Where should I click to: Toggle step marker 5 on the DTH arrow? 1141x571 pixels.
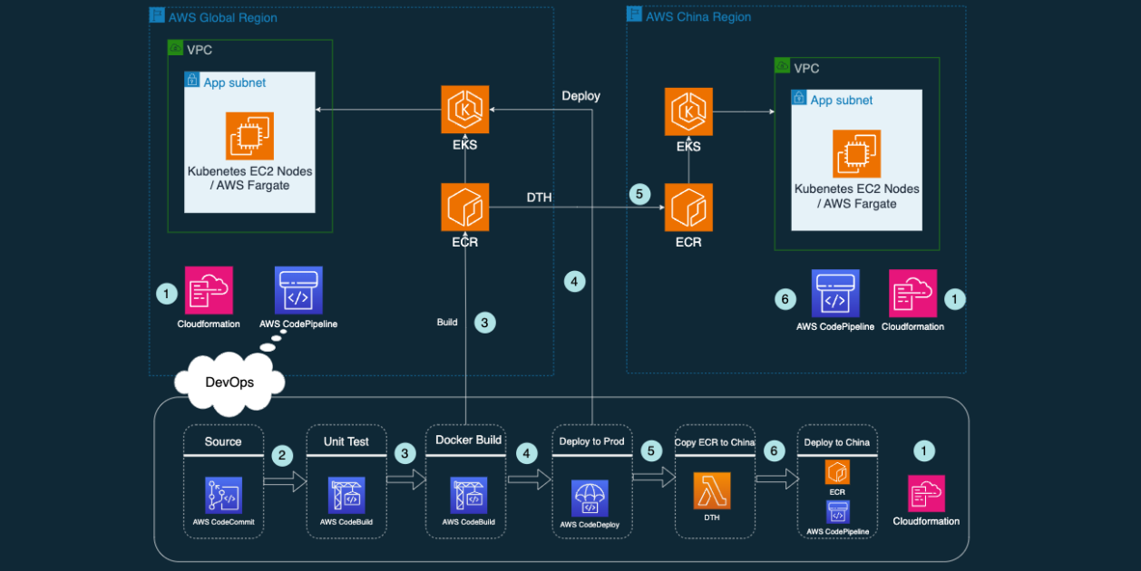tap(639, 193)
